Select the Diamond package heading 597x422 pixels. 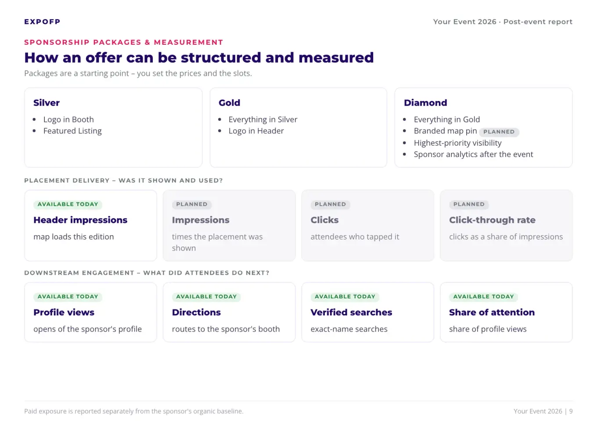click(425, 103)
